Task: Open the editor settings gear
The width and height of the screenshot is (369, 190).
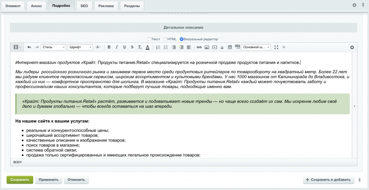Action: [x=352, y=47]
